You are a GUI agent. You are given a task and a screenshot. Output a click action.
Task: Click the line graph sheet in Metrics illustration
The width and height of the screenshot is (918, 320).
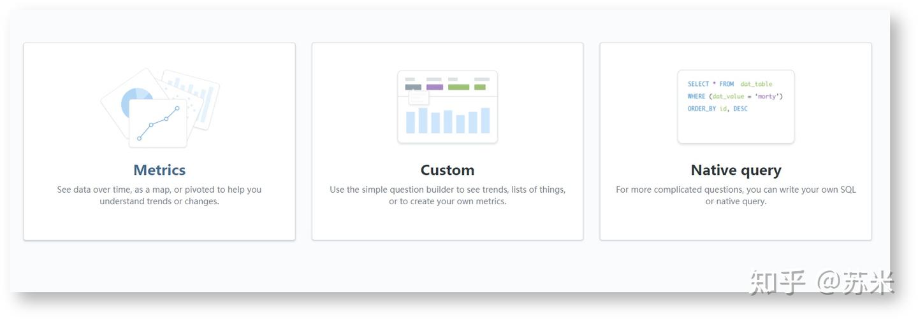158,123
